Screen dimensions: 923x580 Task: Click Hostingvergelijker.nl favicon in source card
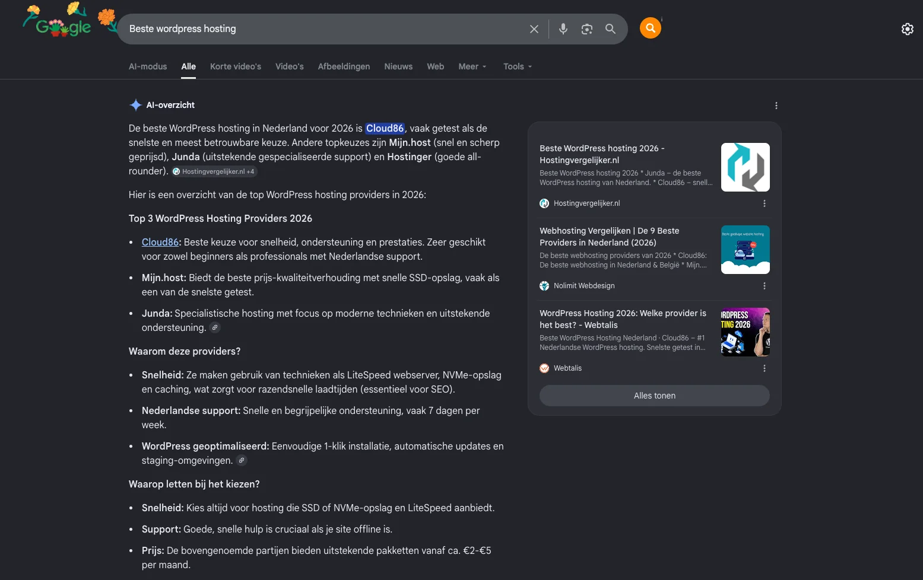point(544,203)
